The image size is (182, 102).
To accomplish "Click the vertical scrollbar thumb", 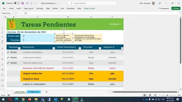I will [181, 41].
